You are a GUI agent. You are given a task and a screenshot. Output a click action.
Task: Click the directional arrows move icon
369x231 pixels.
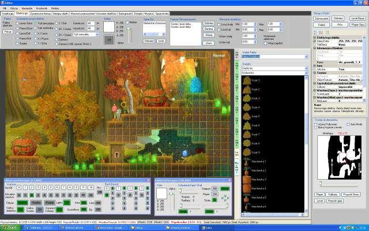[x=225, y=198]
